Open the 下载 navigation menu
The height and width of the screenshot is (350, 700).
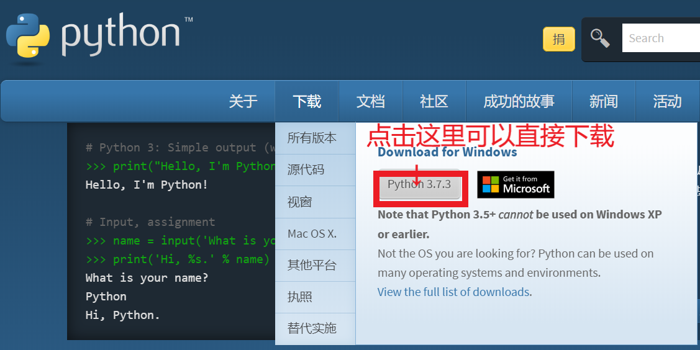pos(307,101)
